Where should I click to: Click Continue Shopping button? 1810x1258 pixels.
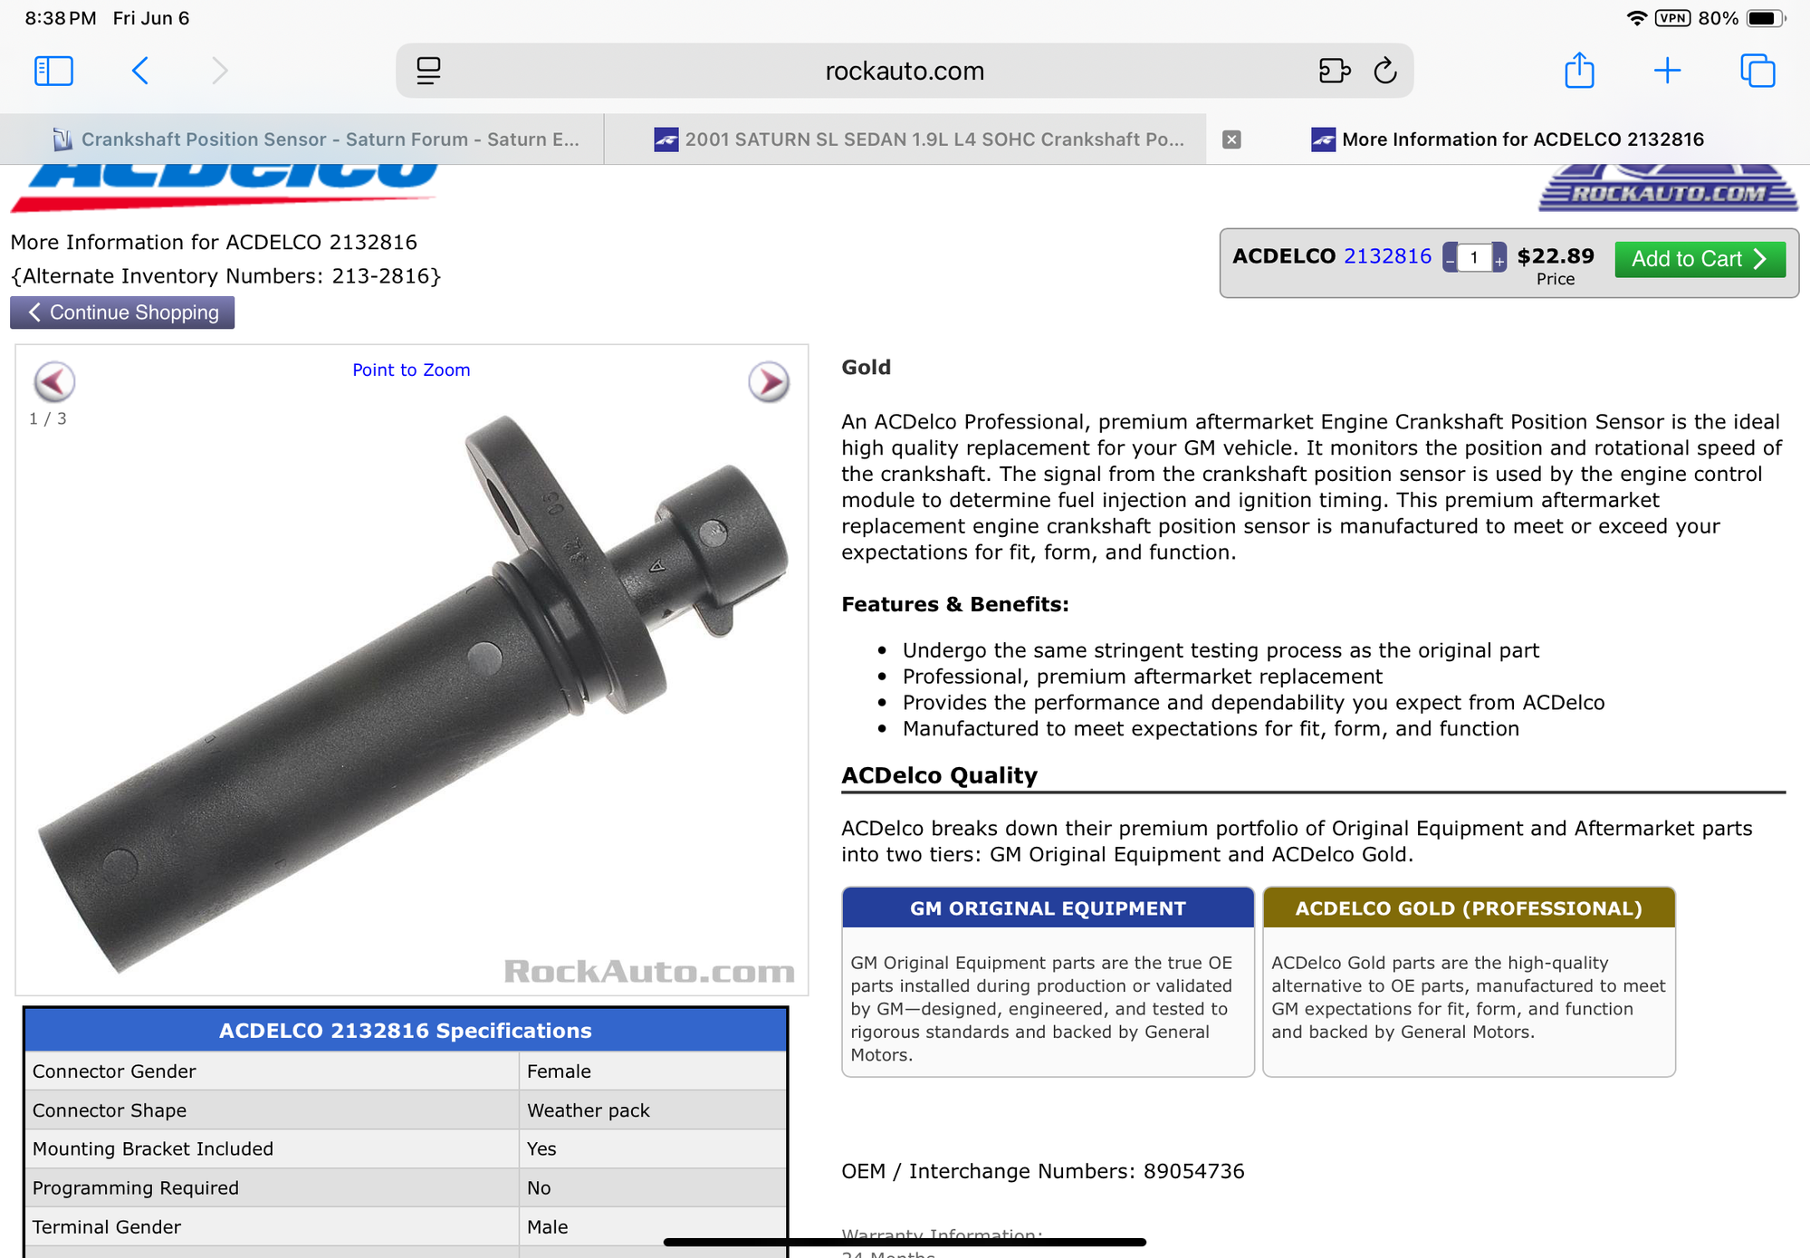click(122, 312)
